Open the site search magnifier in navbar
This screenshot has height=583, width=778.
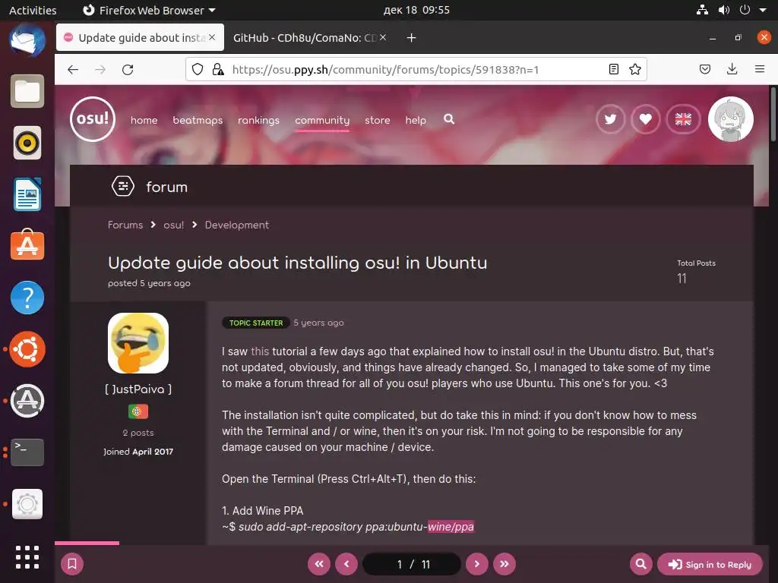(x=449, y=119)
